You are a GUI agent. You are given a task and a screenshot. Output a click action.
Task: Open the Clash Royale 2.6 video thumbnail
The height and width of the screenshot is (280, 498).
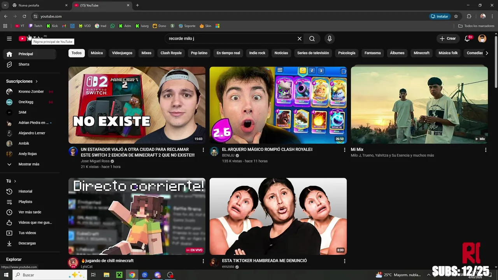(278, 105)
